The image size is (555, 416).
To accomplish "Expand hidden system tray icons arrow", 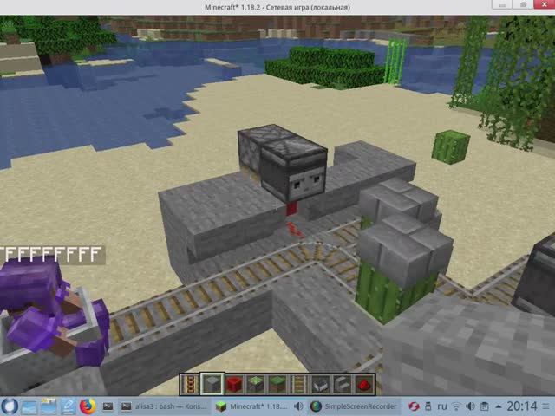I will point(499,406).
